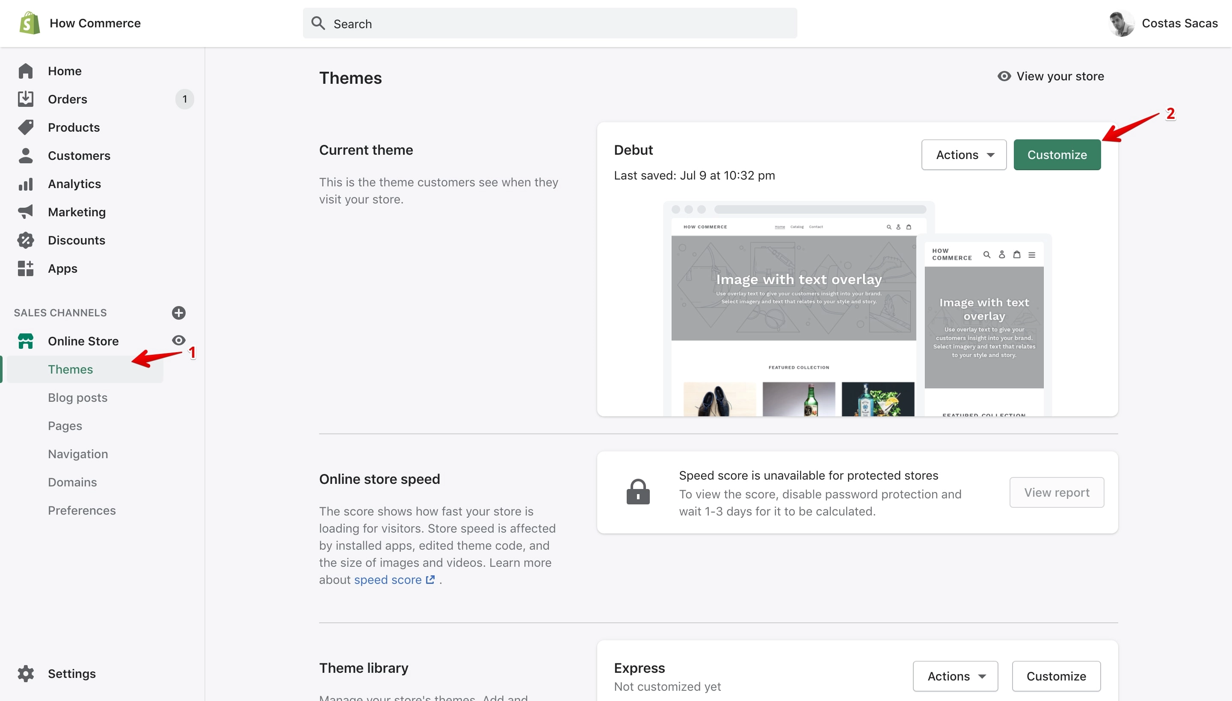Add a sales channel with plus icon
The width and height of the screenshot is (1232, 701).
(179, 313)
